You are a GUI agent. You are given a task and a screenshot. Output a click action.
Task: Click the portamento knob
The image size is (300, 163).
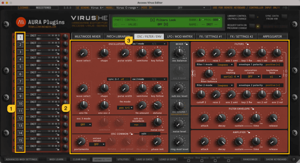click(81, 142)
